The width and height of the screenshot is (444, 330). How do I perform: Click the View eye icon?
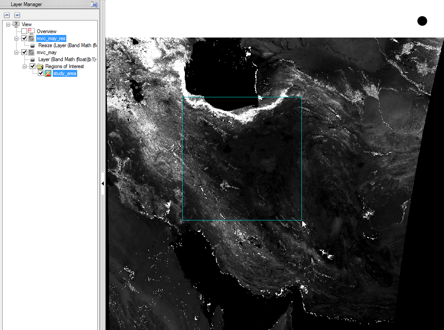[x=17, y=24]
